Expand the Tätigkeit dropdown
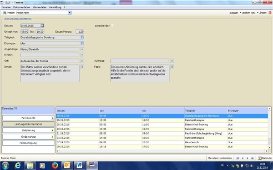 (82, 37)
